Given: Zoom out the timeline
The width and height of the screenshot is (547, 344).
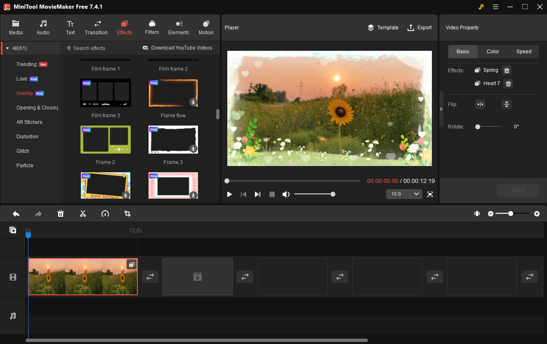Looking at the screenshot, I should (x=490, y=214).
